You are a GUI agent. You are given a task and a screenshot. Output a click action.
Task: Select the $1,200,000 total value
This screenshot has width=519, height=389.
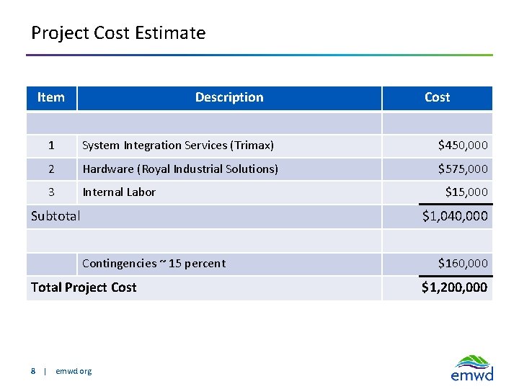pyautogui.click(x=454, y=287)
